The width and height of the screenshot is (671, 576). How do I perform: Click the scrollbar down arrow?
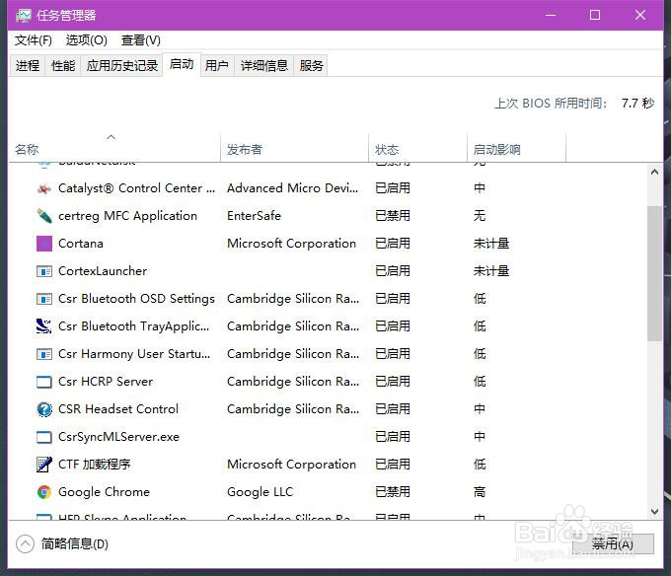pos(654,512)
